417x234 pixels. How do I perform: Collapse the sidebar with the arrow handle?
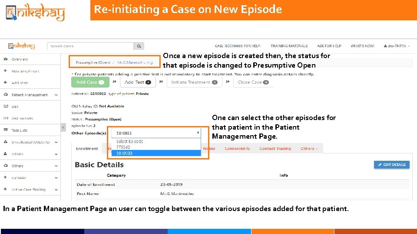[63, 127]
